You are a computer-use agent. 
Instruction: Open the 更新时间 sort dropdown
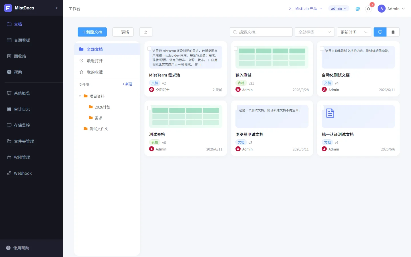(x=354, y=32)
